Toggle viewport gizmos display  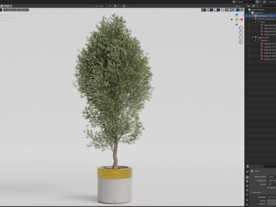click(x=208, y=10)
